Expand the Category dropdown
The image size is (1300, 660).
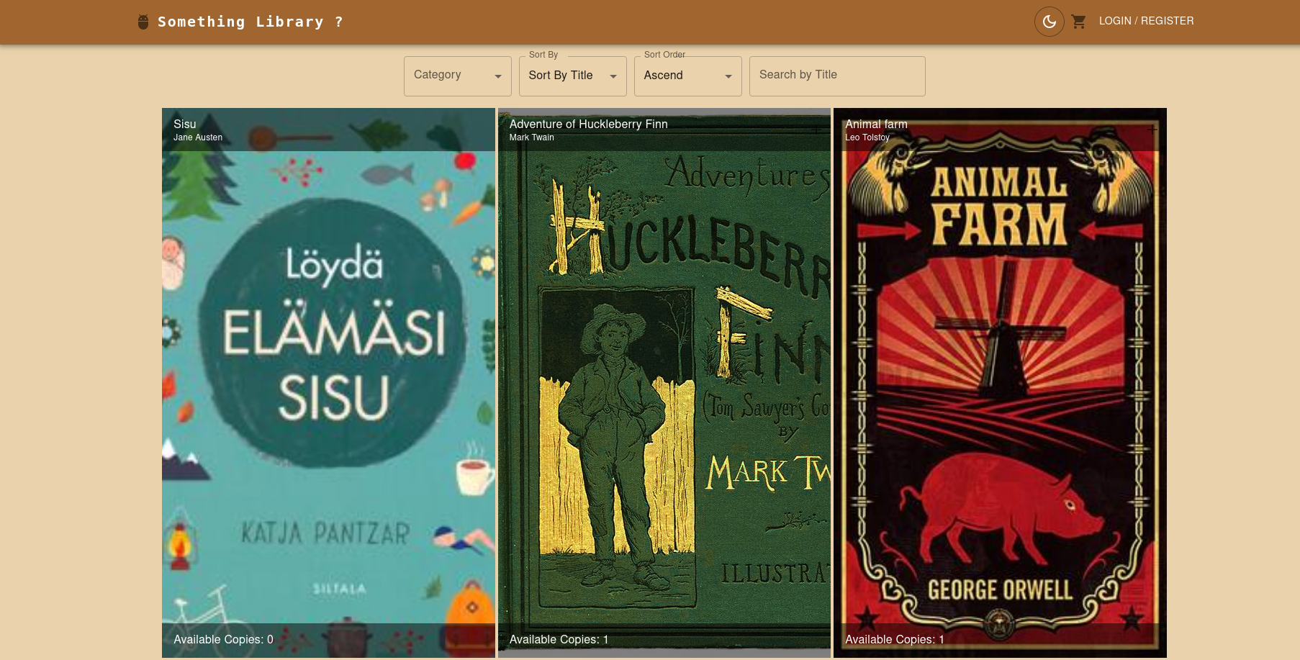pos(457,76)
